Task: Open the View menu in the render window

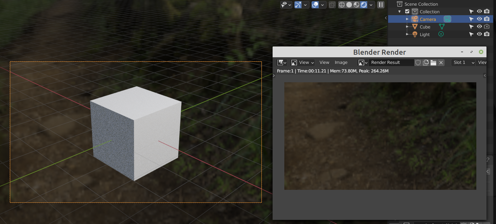Action: [x=324, y=62]
